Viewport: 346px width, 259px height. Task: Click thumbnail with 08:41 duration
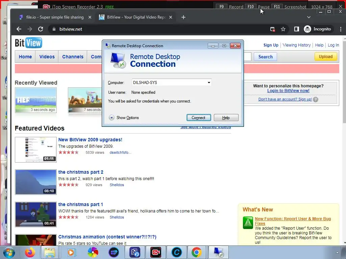coord(36,214)
